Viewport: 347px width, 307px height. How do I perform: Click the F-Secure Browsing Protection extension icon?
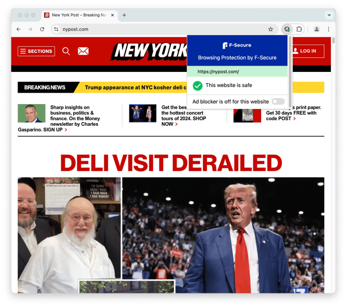(287, 29)
